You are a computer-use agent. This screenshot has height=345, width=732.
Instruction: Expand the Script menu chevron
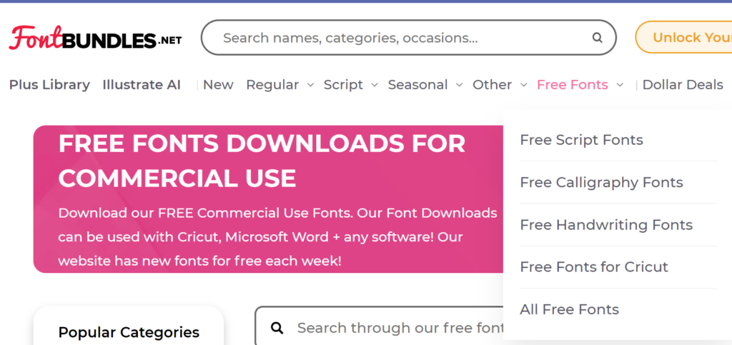tap(375, 85)
